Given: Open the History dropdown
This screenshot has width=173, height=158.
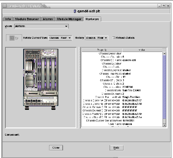Looking at the screenshot, I should point(97,38).
